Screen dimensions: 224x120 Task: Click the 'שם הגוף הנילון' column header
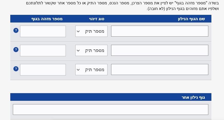(191, 19)
